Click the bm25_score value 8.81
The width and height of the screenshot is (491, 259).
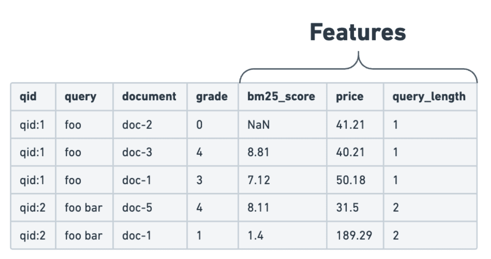(258, 152)
